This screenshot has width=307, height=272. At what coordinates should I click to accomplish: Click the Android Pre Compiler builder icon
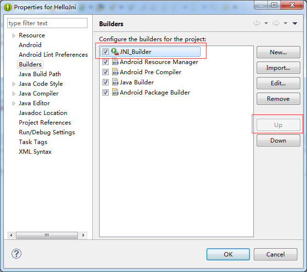tap(115, 72)
